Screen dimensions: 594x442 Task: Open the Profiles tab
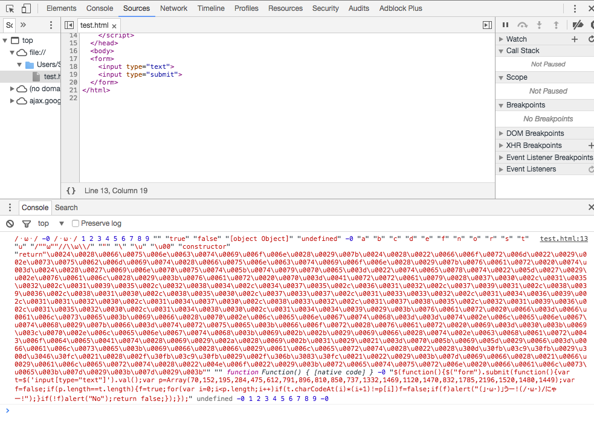pos(246,8)
